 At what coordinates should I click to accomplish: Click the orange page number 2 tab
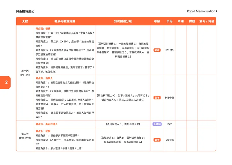point(5,82)
